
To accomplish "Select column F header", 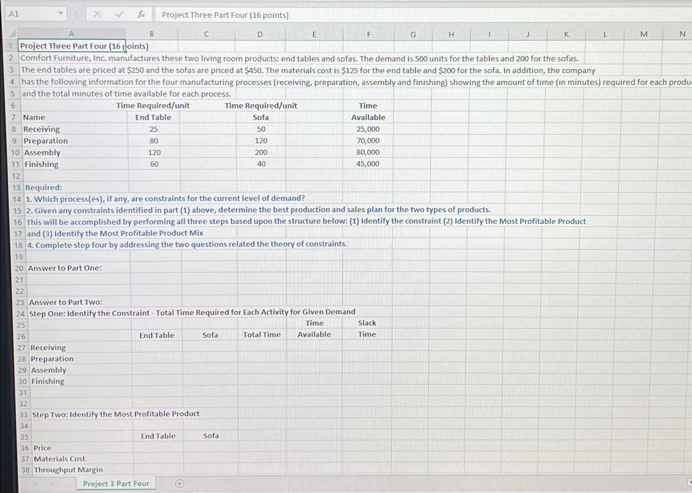I will [x=369, y=35].
